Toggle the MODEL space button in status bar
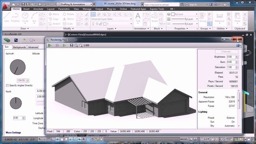This screenshot has width=256, height=144. tap(184, 139)
